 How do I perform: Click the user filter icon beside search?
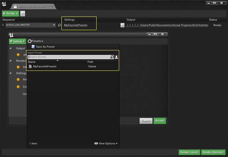point(116,57)
